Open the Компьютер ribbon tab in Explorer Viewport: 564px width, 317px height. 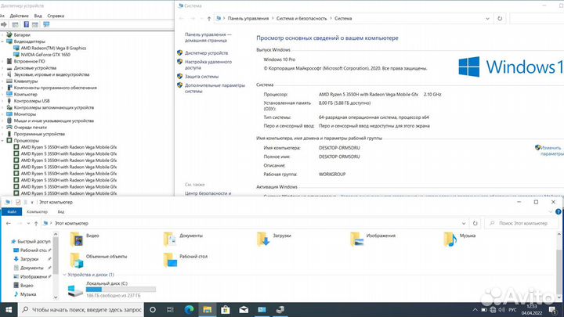pos(38,211)
